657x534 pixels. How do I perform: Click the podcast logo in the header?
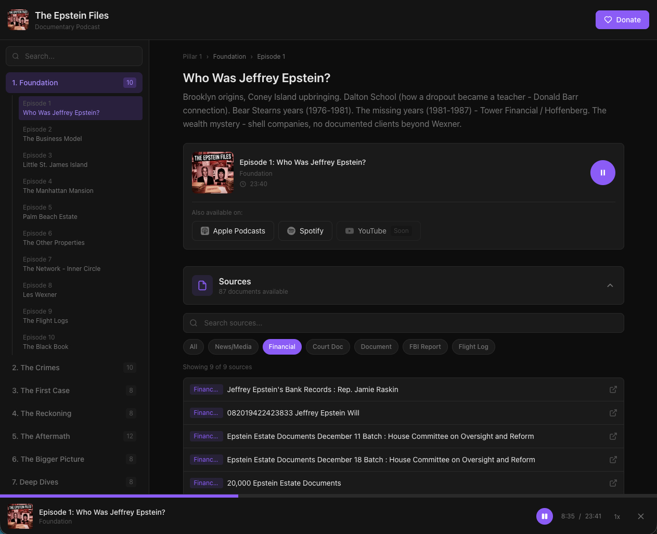(18, 20)
